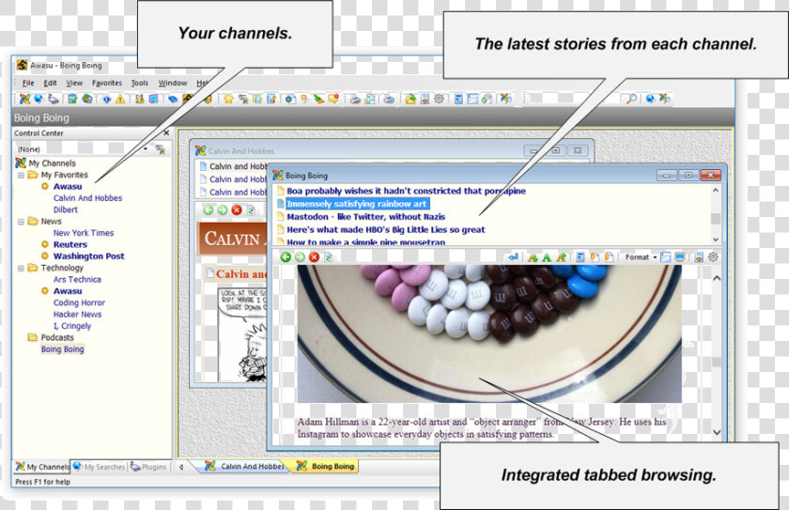Switch to the My Channels tab
Screen dimensions: 789x510
pyautogui.click(x=41, y=467)
